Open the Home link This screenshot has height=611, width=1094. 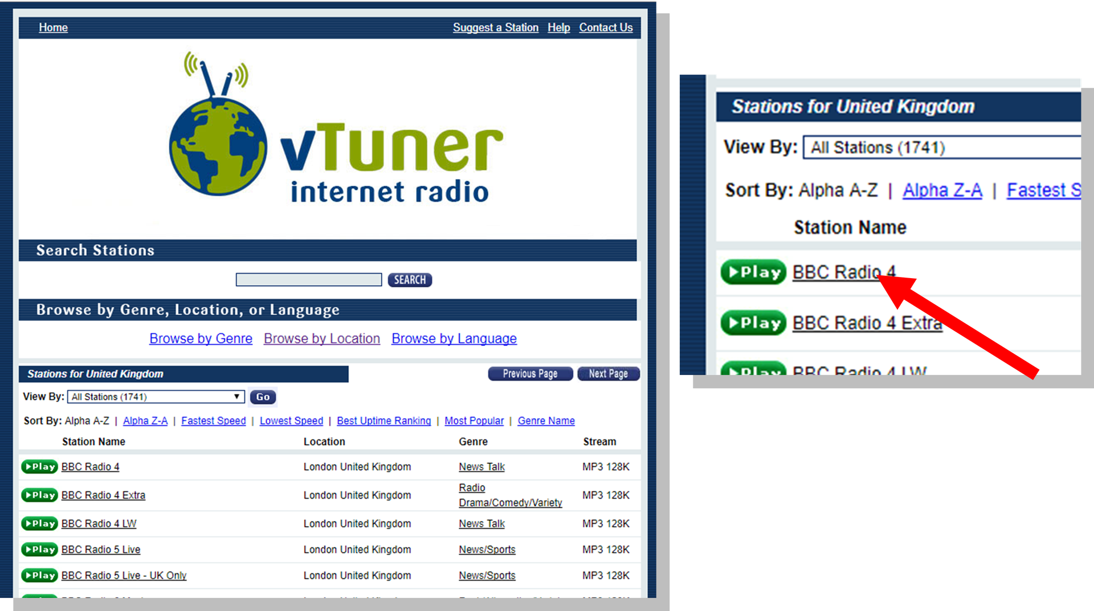[53, 27]
